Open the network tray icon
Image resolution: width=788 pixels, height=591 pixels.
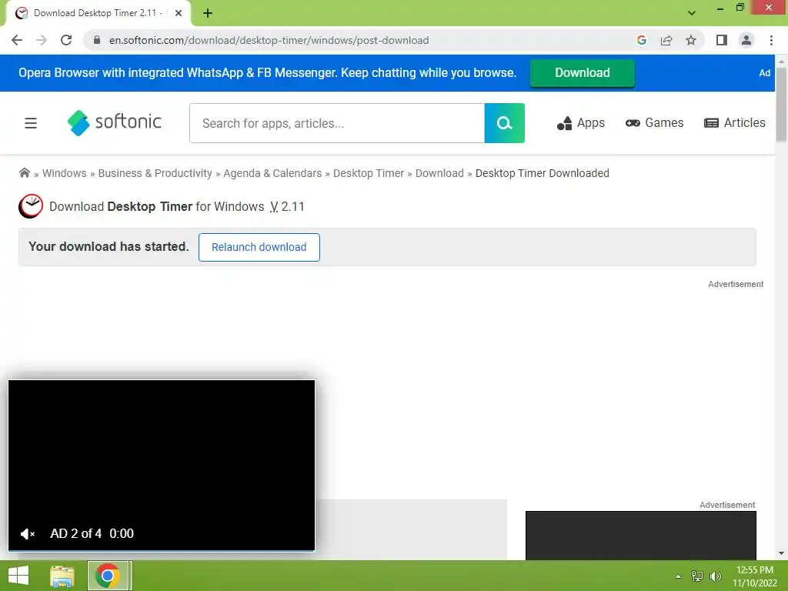(x=697, y=576)
